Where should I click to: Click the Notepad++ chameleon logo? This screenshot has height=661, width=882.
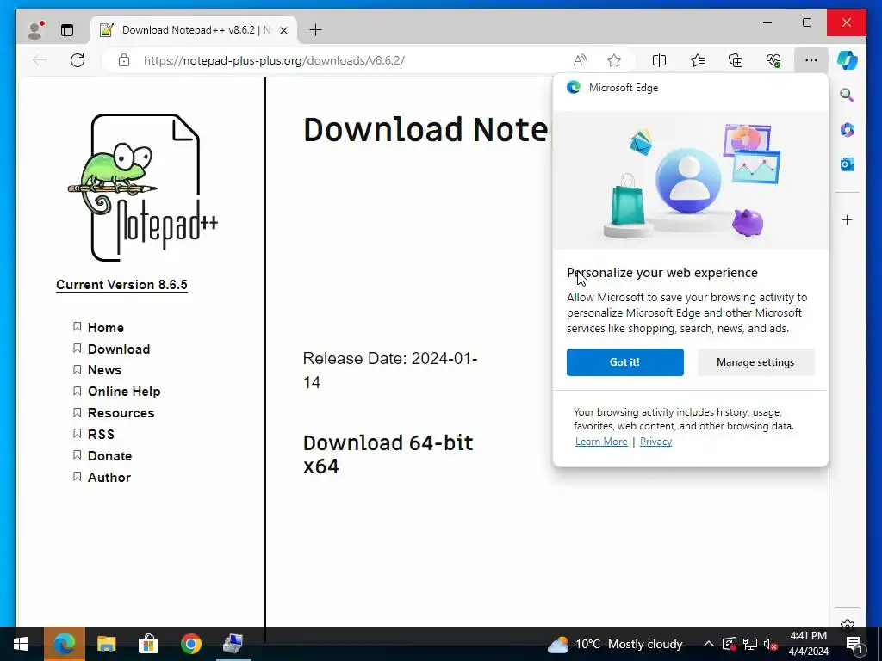point(143,187)
